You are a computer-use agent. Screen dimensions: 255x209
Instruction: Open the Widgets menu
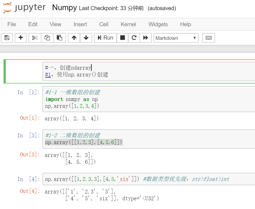point(158,24)
